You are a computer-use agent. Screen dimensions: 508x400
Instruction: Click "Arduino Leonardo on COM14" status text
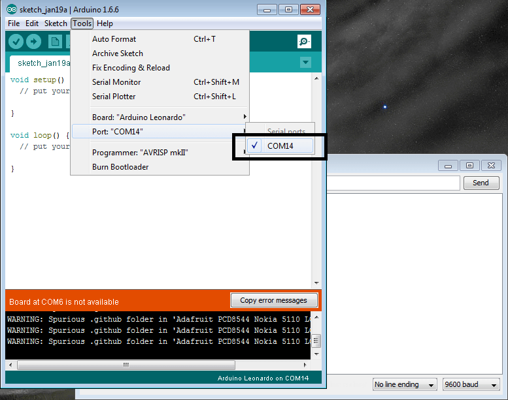[x=263, y=378]
